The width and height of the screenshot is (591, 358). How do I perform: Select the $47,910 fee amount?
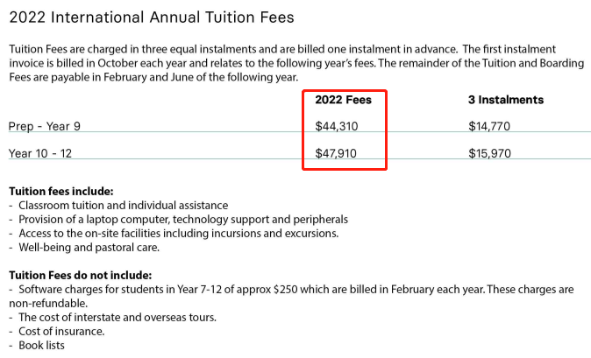click(336, 153)
